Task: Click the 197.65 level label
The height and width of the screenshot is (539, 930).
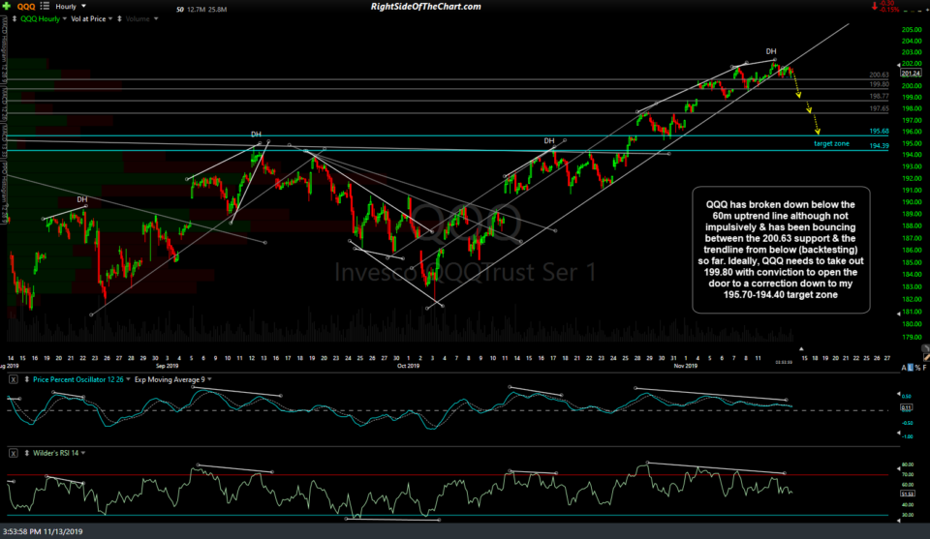Action: 879,109
